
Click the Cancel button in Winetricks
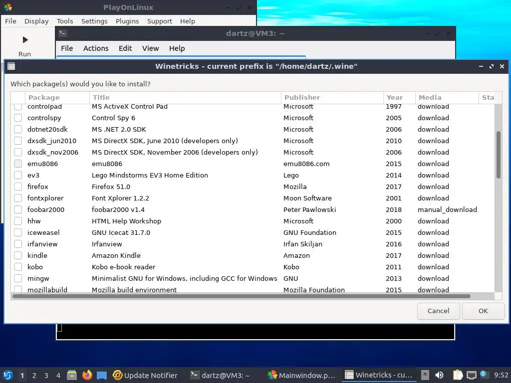[438, 311]
